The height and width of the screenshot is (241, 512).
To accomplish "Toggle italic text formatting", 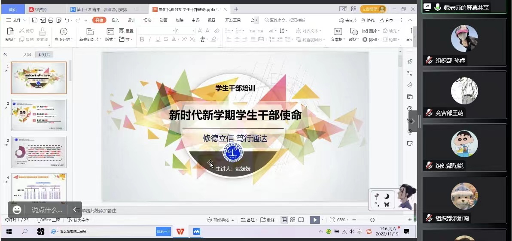I will tap(150, 40).
